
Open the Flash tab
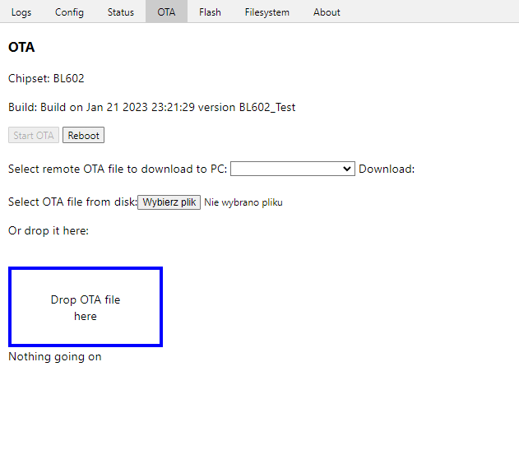210,12
